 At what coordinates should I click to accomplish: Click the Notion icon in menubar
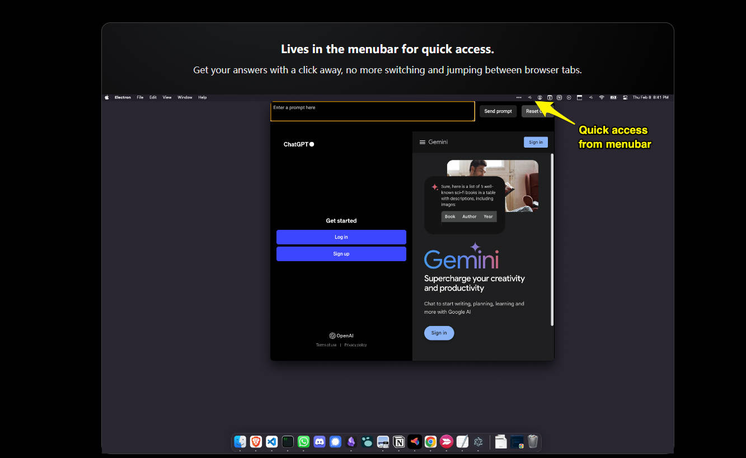pyautogui.click(x=560, y=97)
